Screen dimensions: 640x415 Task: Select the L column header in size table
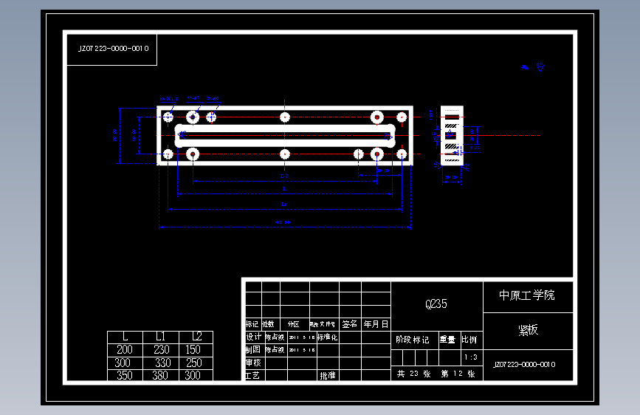click(125, 337)
